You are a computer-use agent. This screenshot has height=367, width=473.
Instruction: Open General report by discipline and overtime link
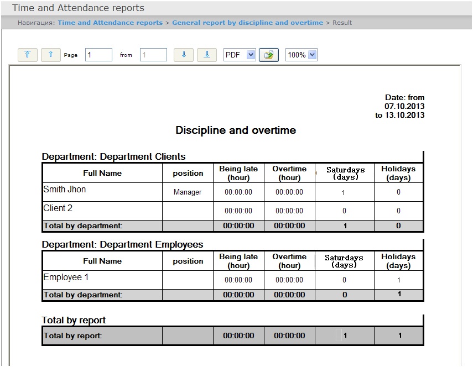(247, 23)
